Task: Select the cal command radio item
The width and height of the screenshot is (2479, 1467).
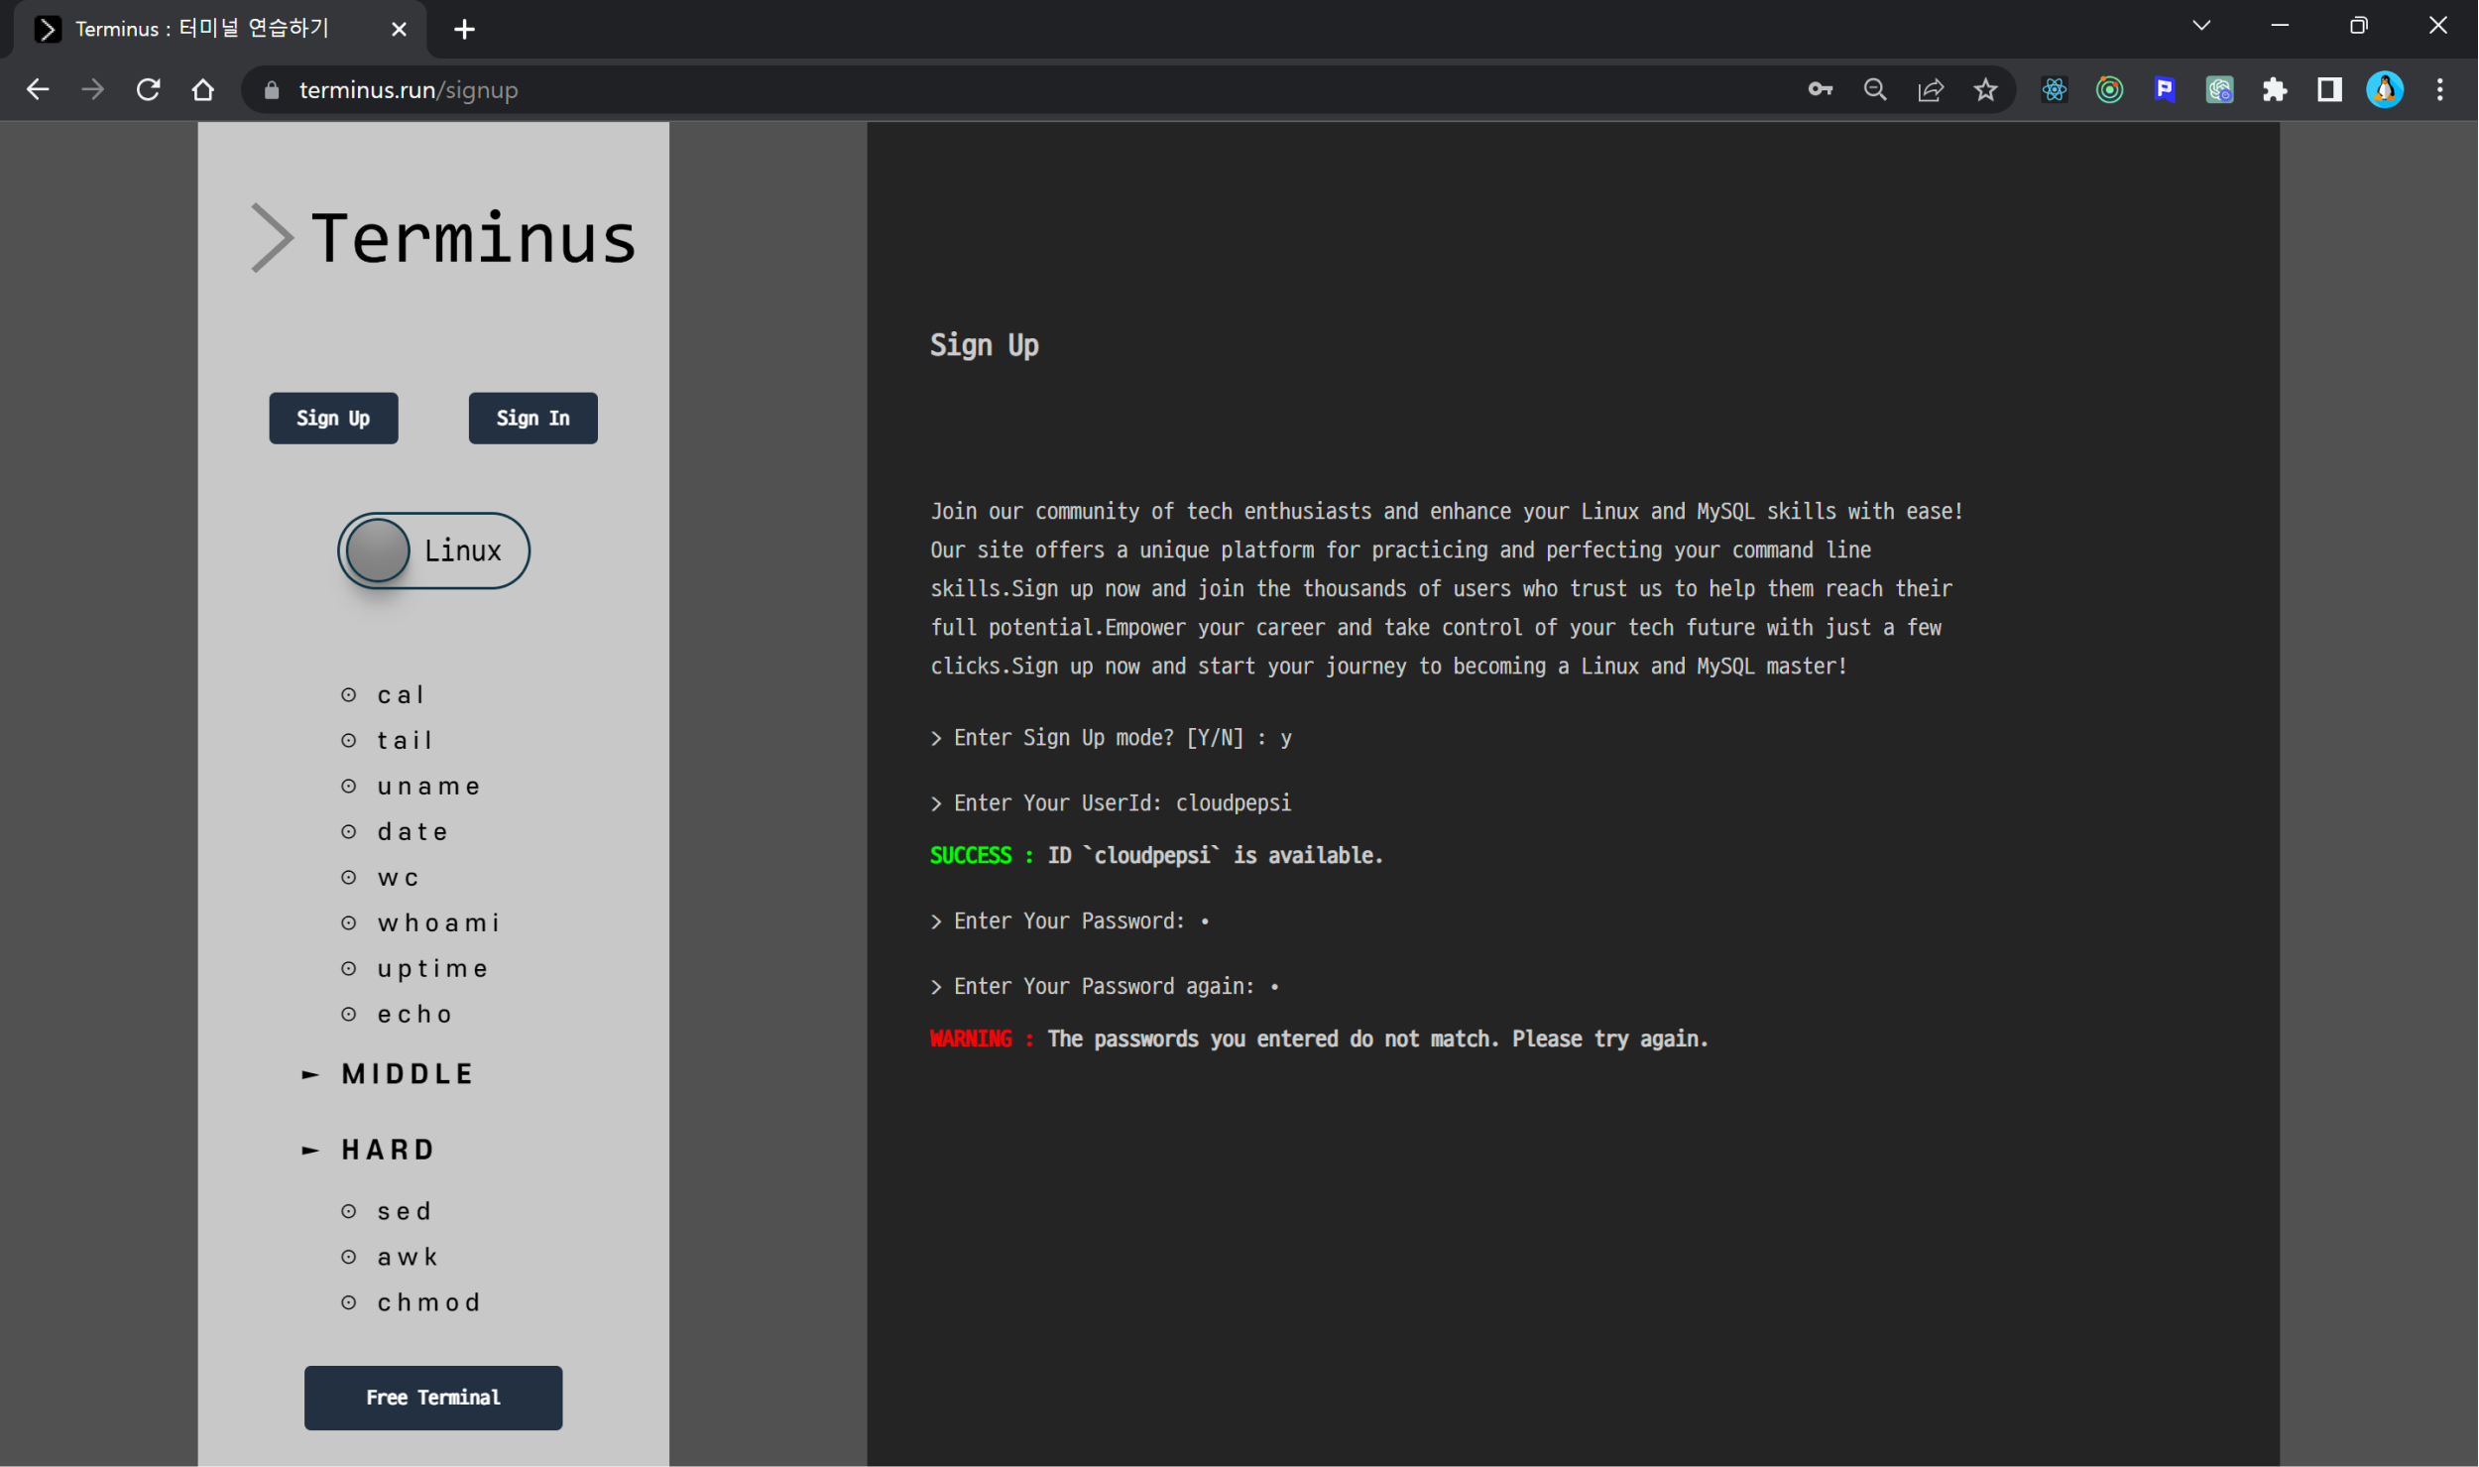Action: coord(349,695)
